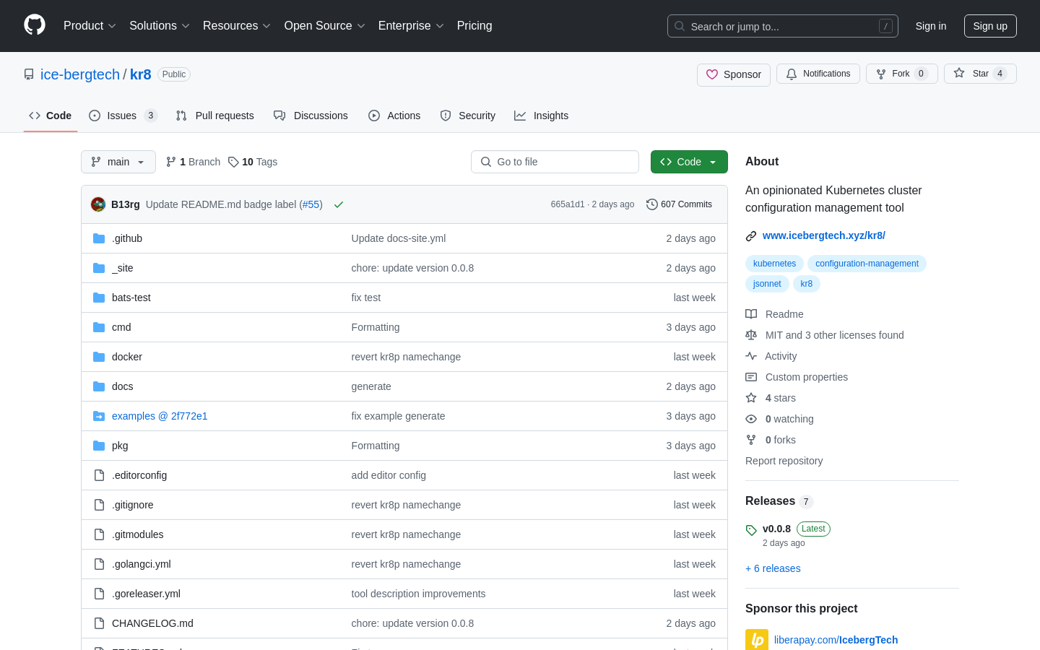Open the main branch selector dropdown

(x=118, y=162)
